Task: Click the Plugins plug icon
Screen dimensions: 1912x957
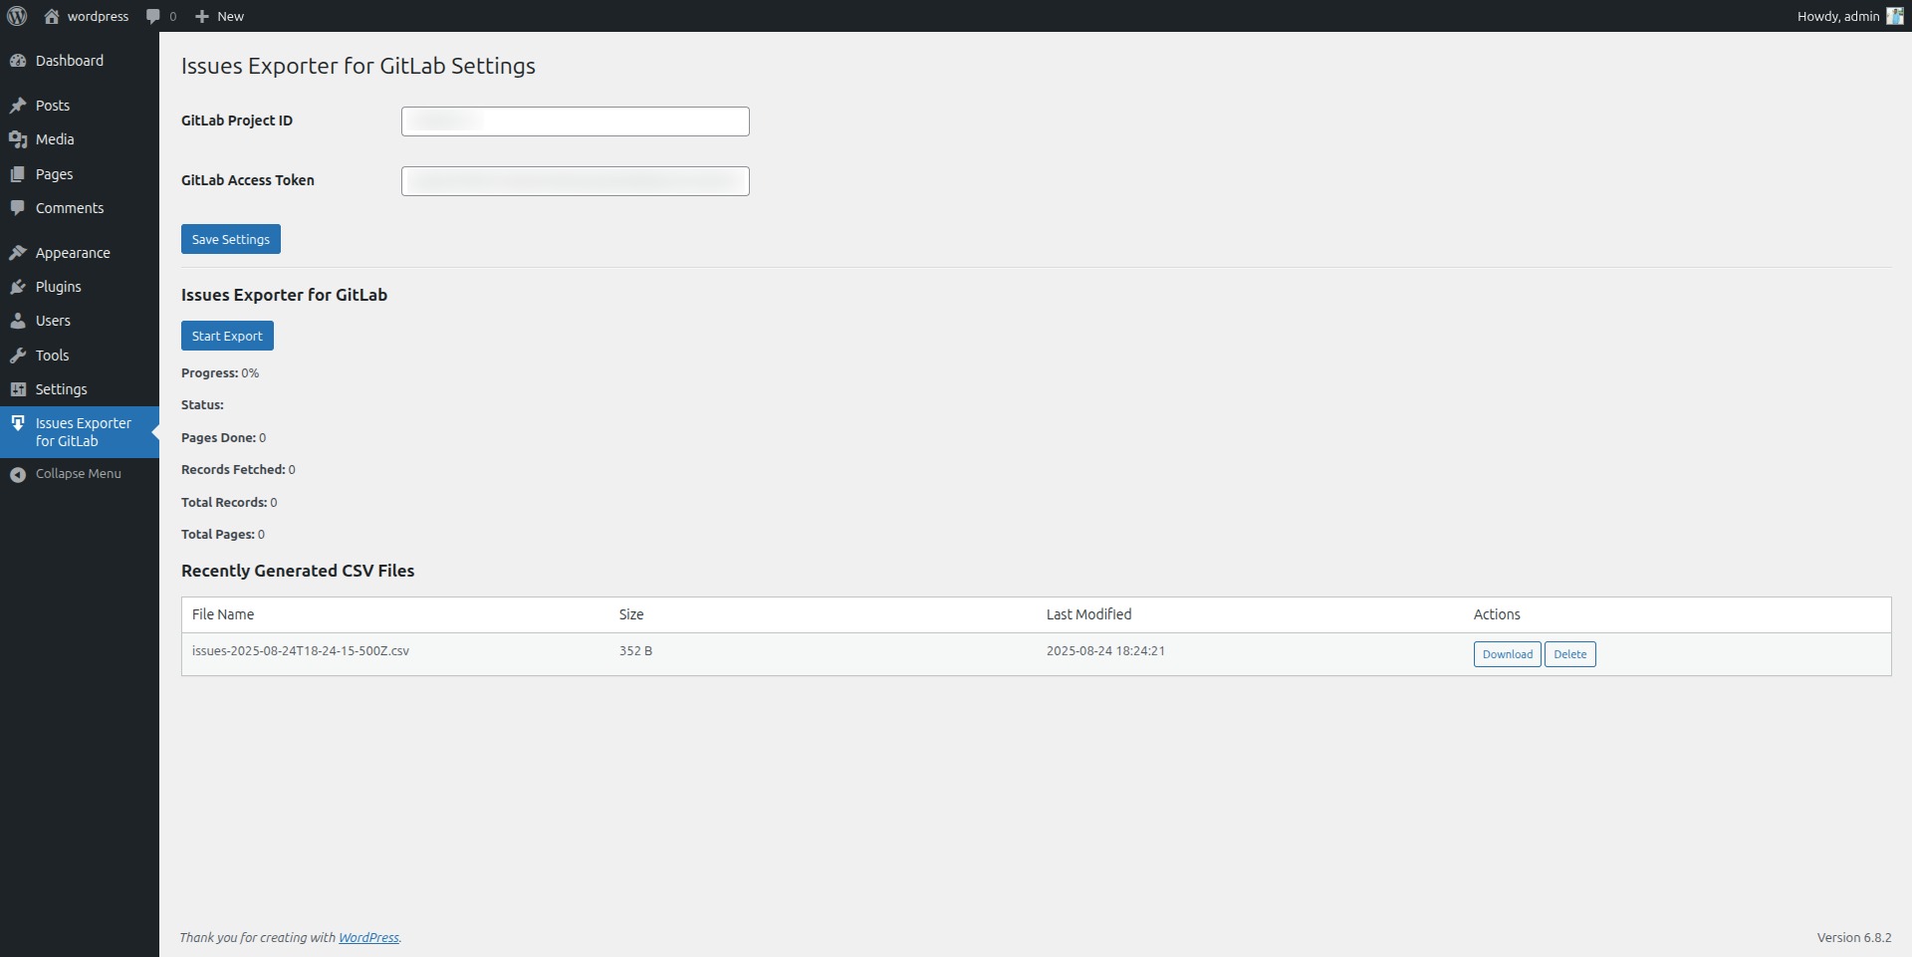Action: (x=18, y=287)
